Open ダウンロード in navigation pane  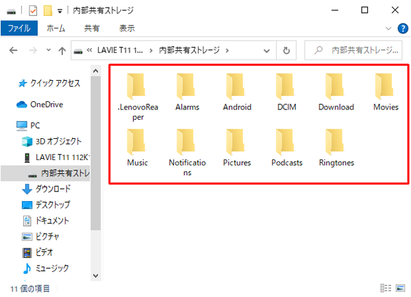[x=47, y=189]
